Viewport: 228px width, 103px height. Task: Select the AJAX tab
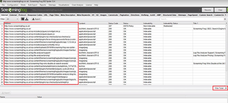[153, 15]
